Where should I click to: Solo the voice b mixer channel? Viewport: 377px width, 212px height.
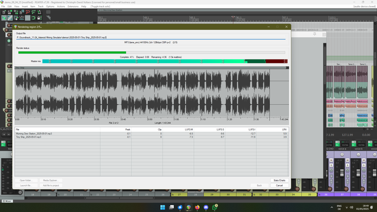364,165
